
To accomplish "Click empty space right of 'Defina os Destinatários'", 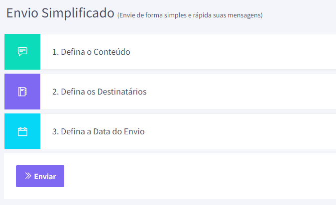I will point(241,92).
